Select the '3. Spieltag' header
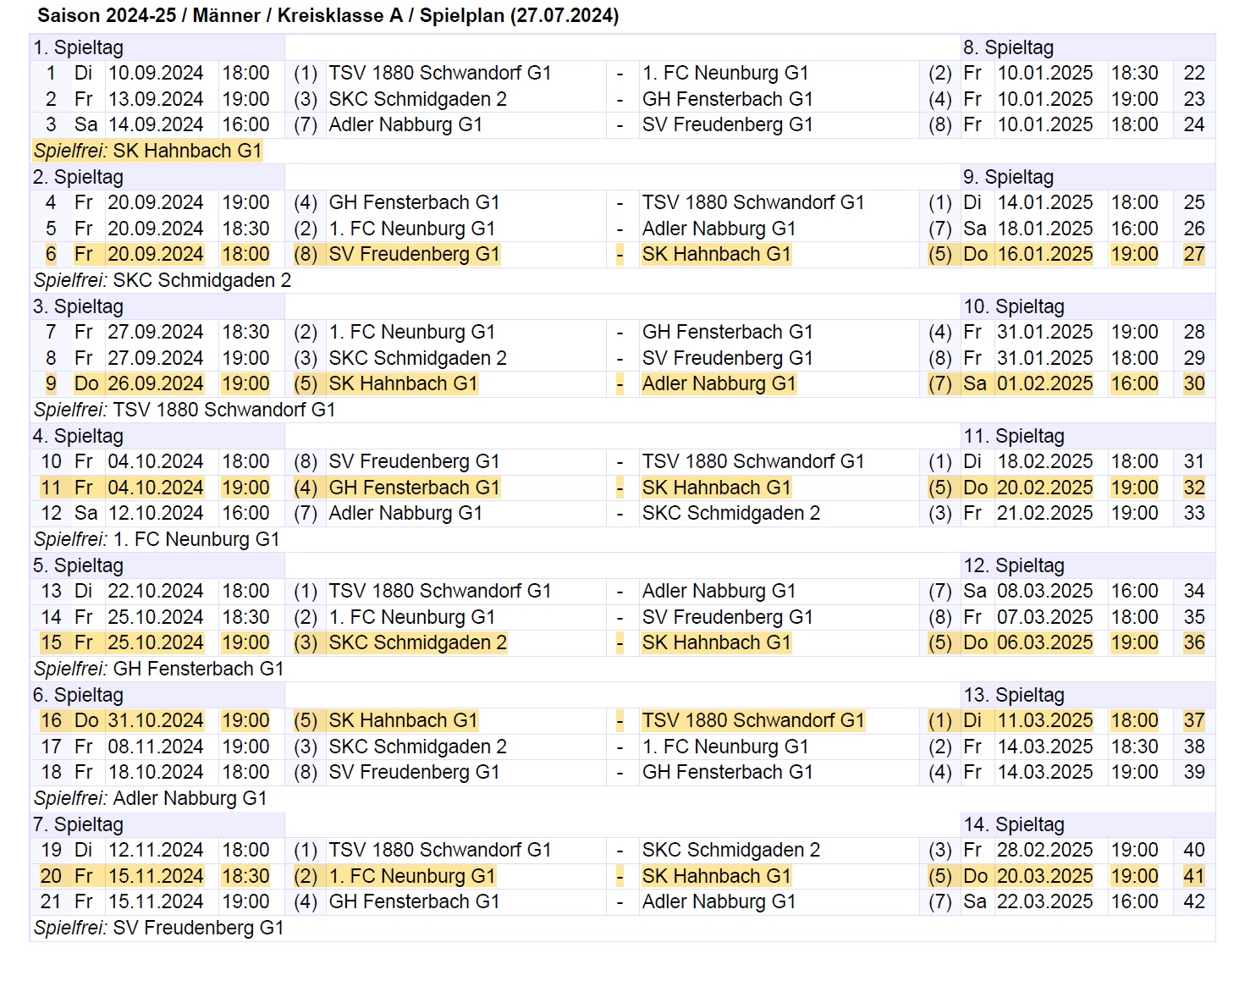 click(78, 306)
